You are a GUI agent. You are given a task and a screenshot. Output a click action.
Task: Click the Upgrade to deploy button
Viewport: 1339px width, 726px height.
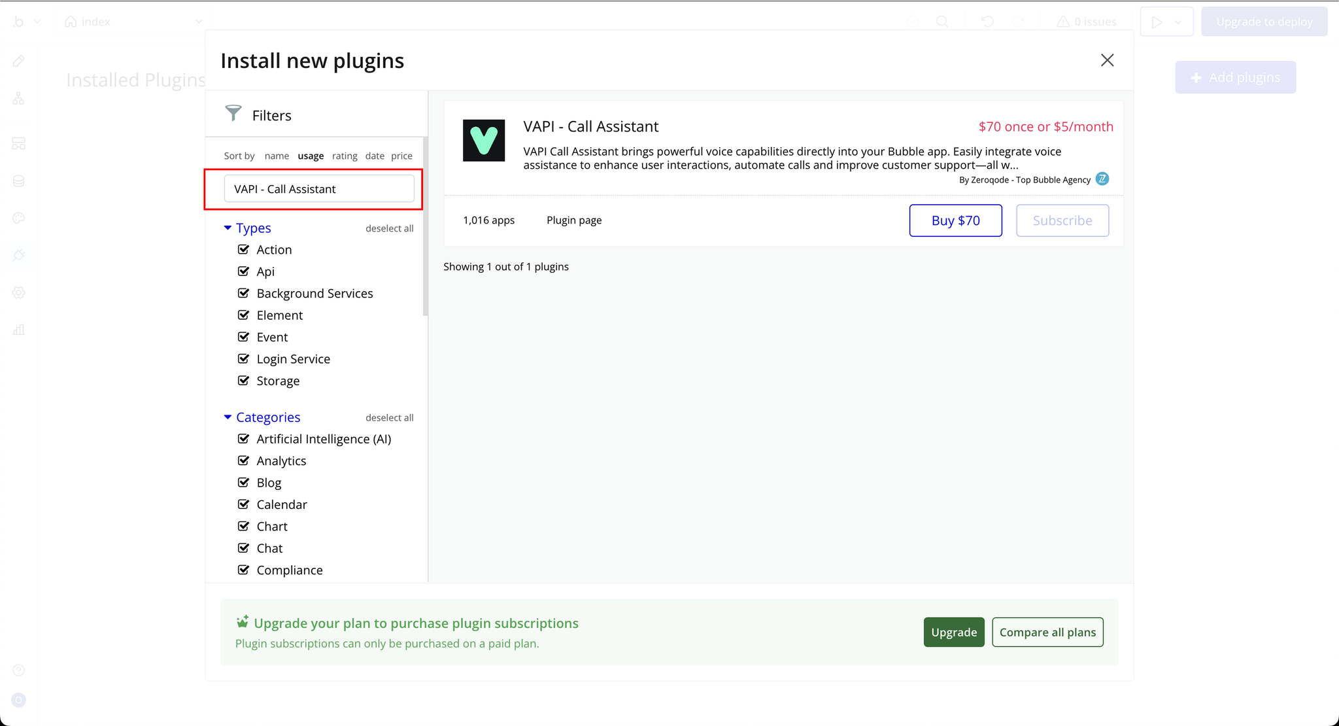tap(1264, 22)
